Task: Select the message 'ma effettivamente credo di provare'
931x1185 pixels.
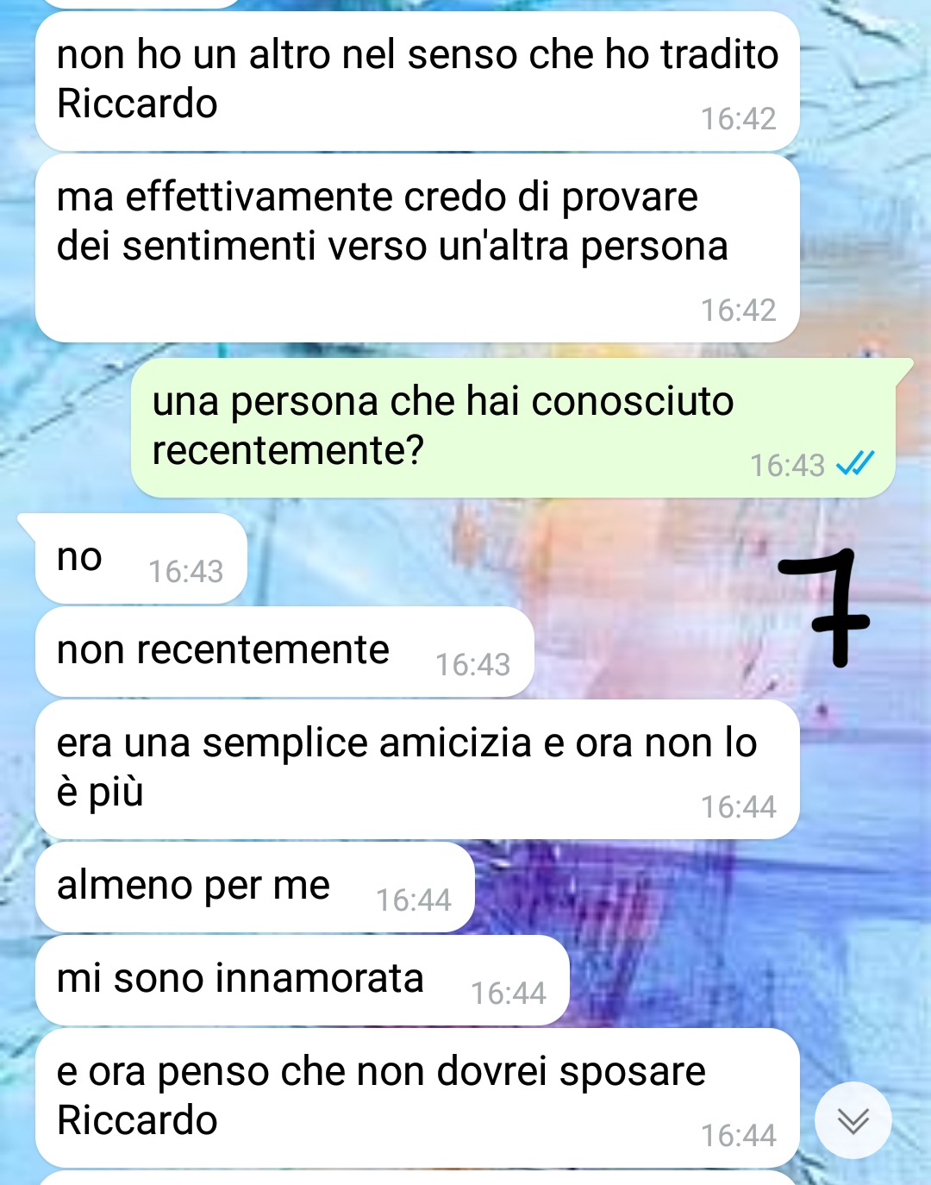Action: tap(417, 248)
